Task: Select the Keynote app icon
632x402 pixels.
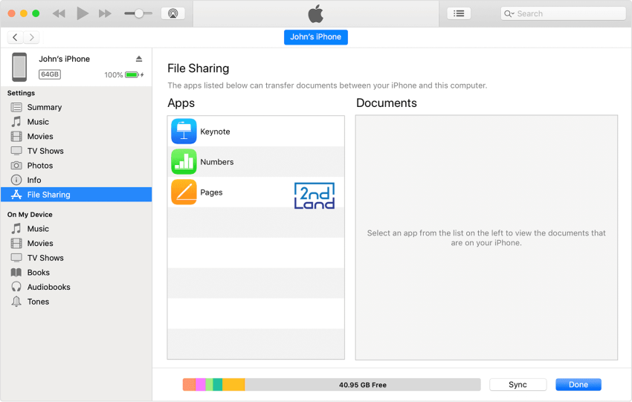Action: [x=184, y=132]
